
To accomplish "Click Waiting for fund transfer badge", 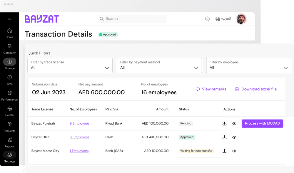I will (x=196, y=151).
